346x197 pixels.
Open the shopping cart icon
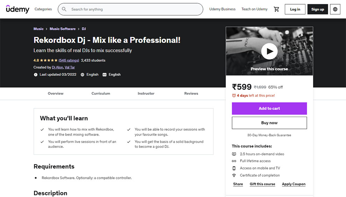tap(276, 9)
